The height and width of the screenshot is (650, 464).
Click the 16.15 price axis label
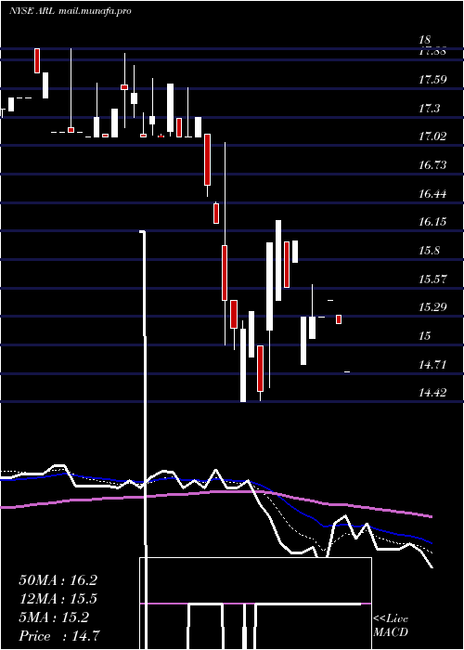(x=432, y=222)
